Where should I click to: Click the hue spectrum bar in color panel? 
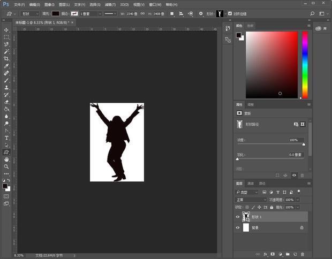[305, 64]
